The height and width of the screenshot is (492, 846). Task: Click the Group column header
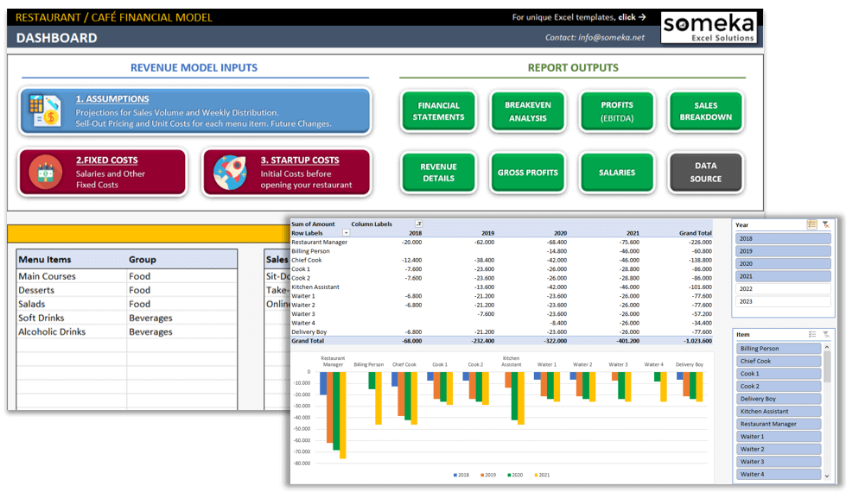coord(142,259)
